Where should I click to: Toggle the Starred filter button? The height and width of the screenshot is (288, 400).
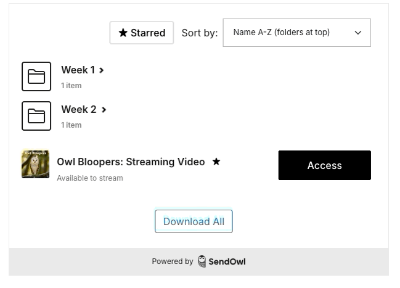click(x=142, y=33)
